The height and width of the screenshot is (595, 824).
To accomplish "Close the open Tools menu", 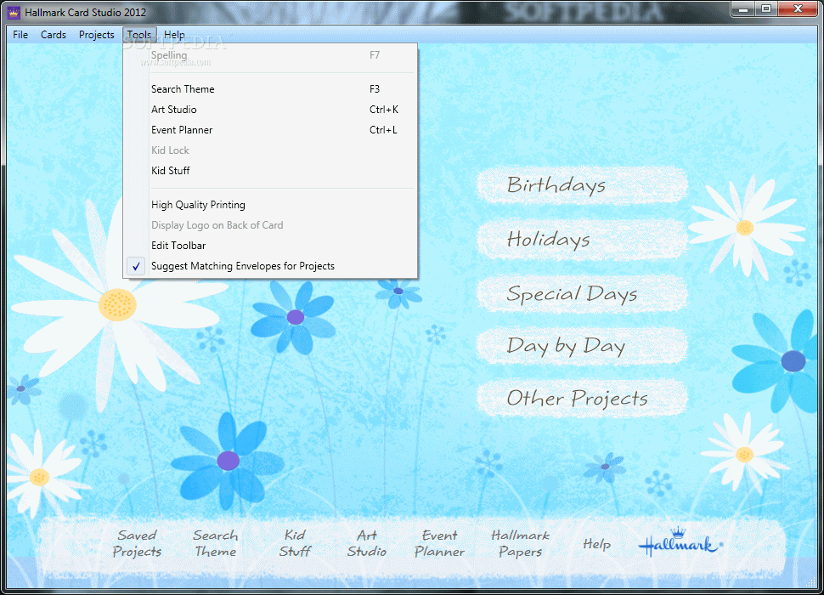I will pos(139,35).
